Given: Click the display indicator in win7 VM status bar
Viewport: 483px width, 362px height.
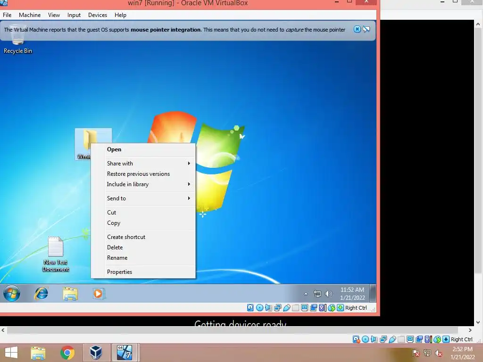Looking at the screenshot, I should pyautogui.click(x=304, y=307).
